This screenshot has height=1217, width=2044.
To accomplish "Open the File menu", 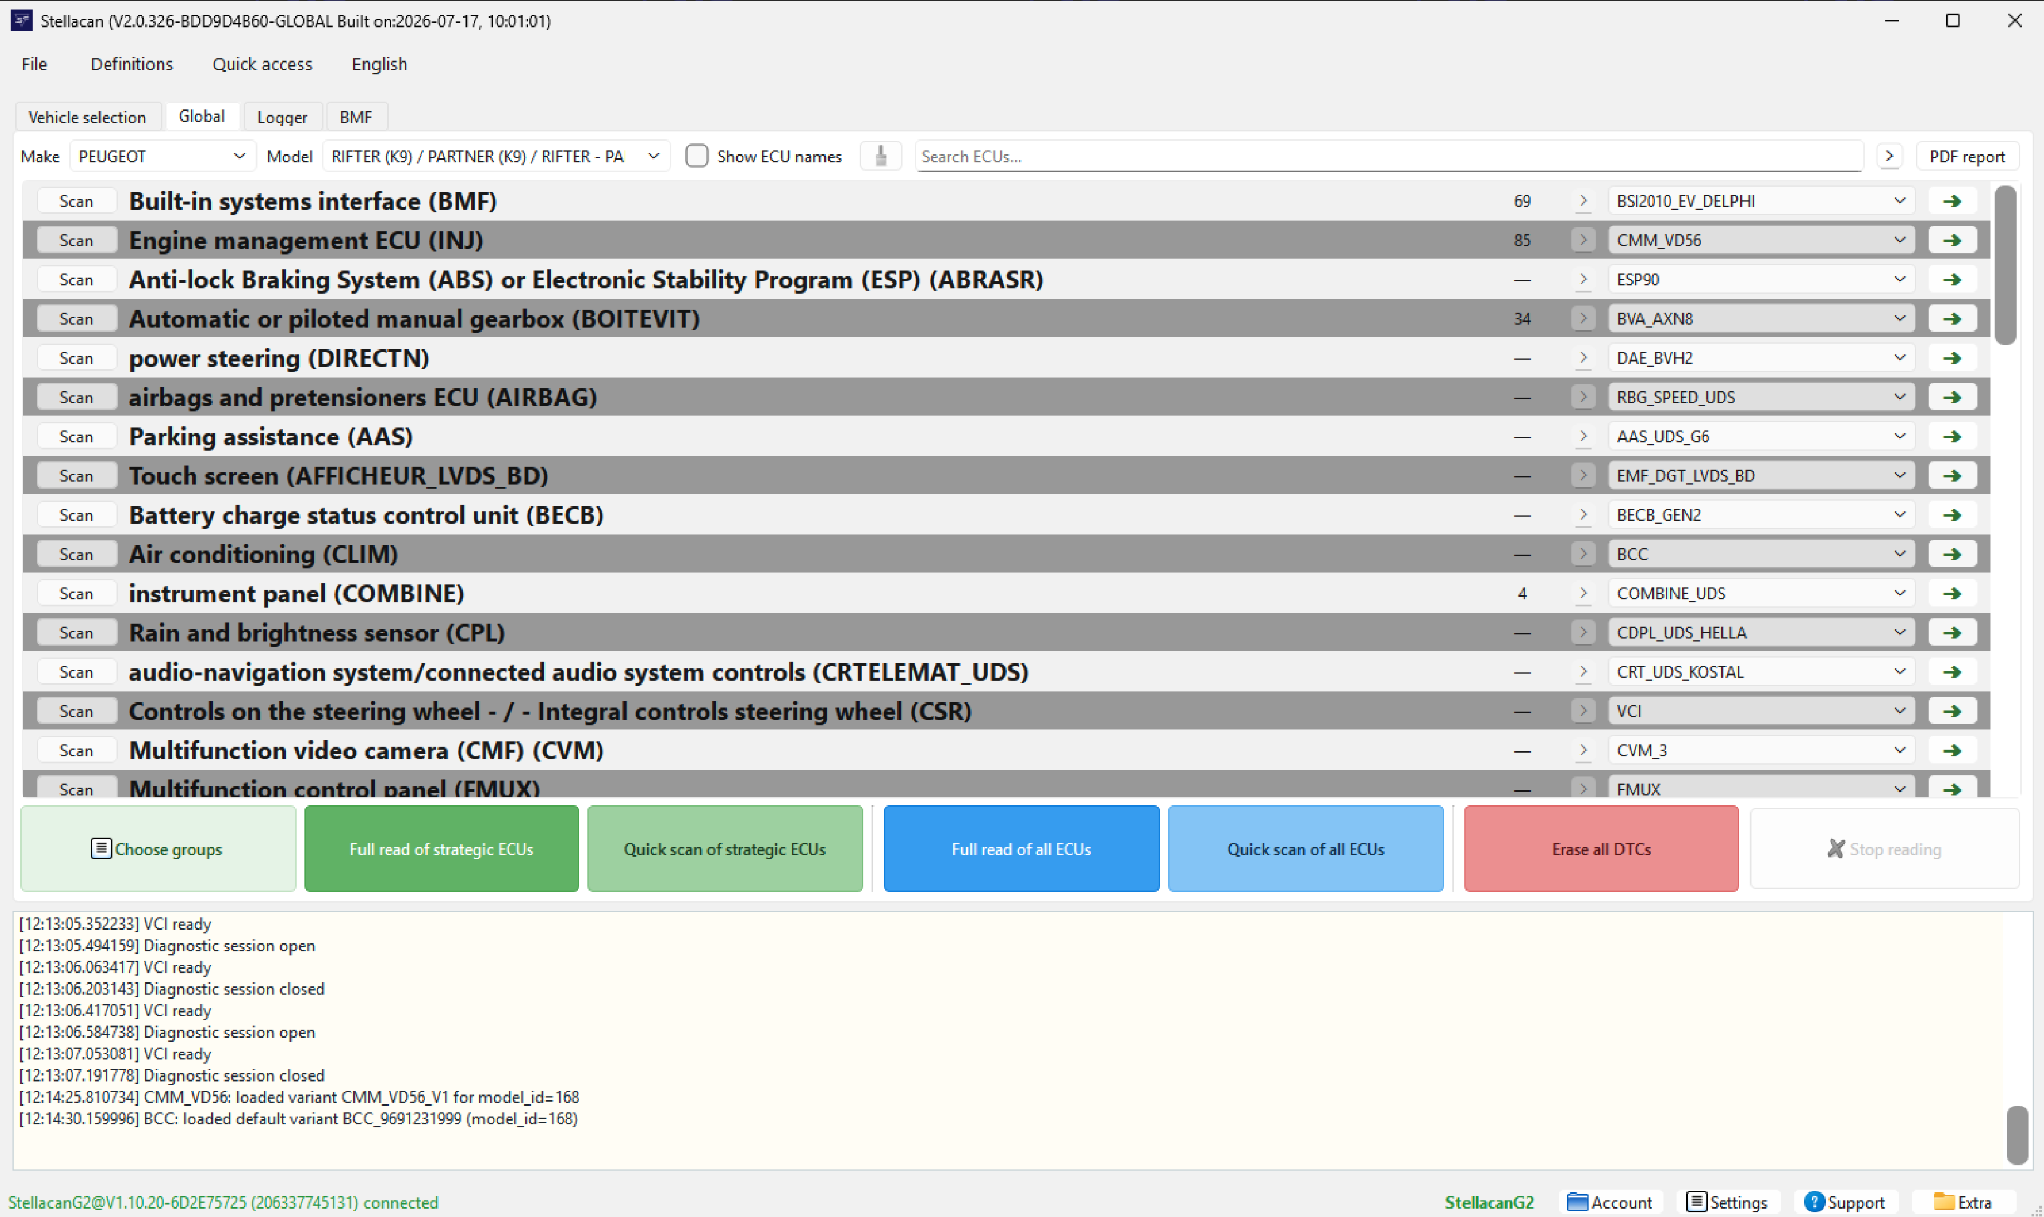I will (34, 64).
